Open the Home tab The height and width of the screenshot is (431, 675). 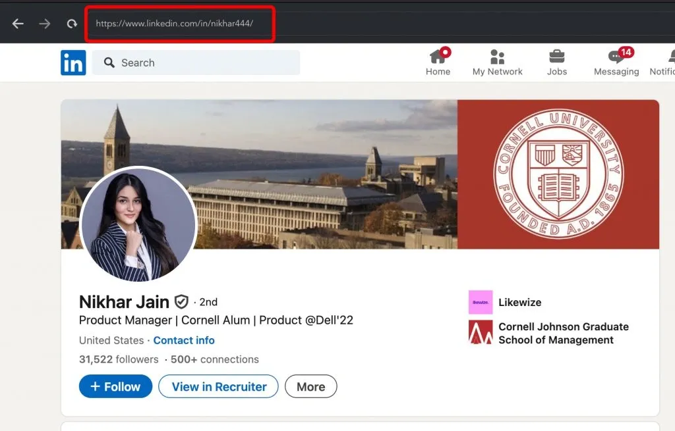(438, 63)
